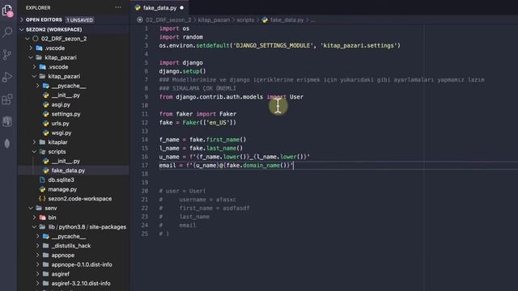The height and width of the screenshot is (291, 518).
Task: Open __init__.py under kitap_pazari package
Action: coord(66,95)
